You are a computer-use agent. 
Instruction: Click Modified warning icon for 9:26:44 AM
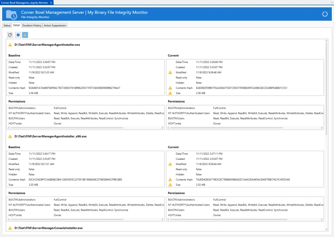tap(170, 164)
